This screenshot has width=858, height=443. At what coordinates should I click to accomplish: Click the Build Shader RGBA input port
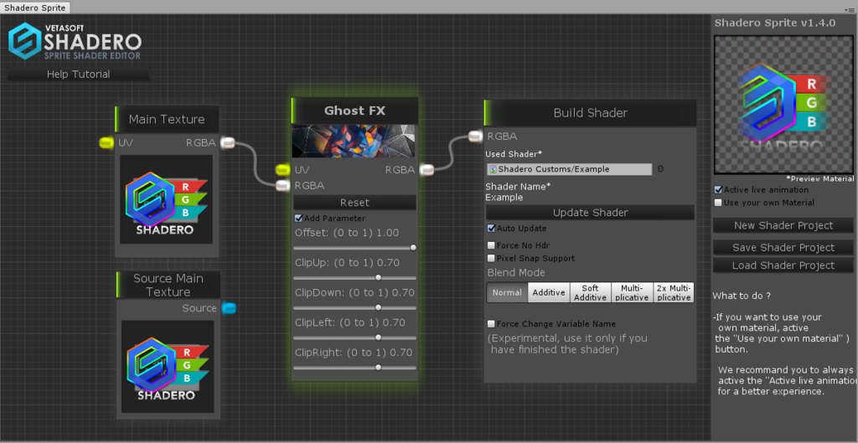point(476,137)
